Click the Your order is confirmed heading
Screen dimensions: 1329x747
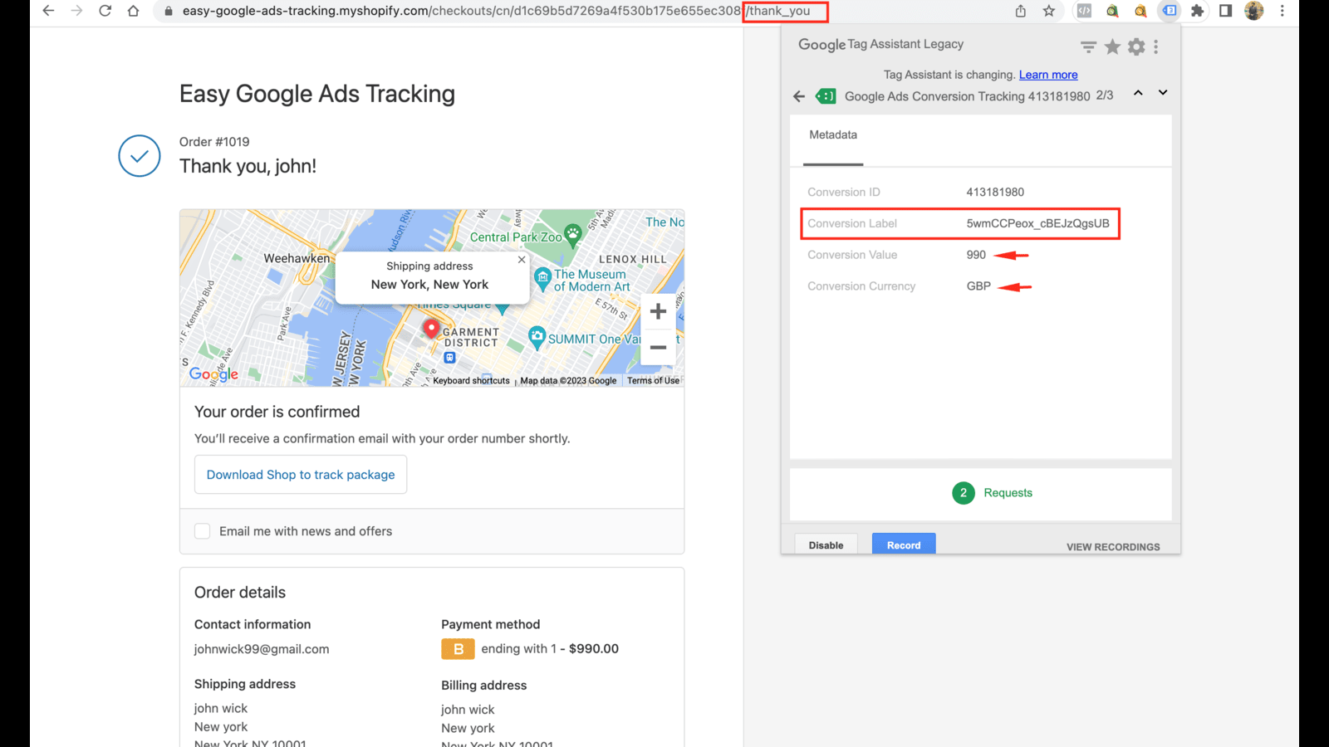[x=277, y=412]
